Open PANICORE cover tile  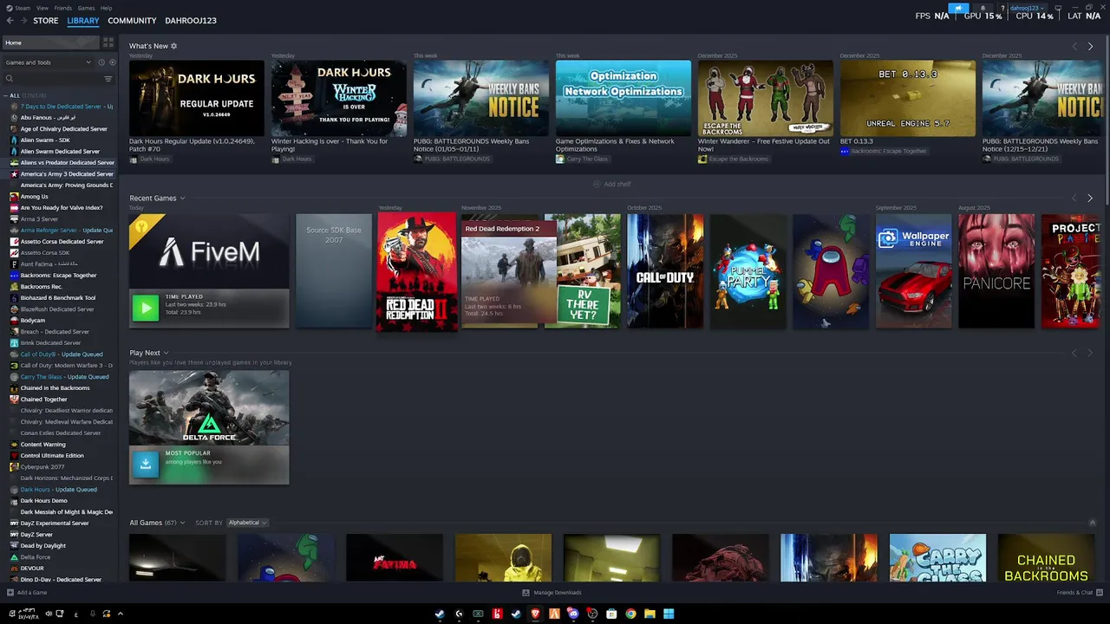tap(996, 270)
